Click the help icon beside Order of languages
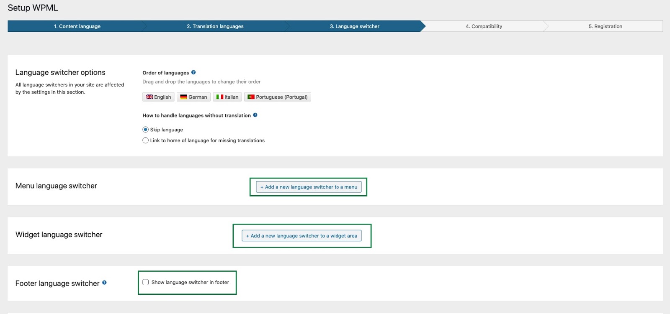Screen dimensions: 670x314 pyautogui.click(x=193, y=72)
